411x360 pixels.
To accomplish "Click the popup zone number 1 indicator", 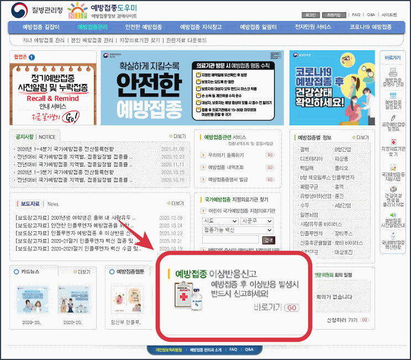I will point(31,57).
